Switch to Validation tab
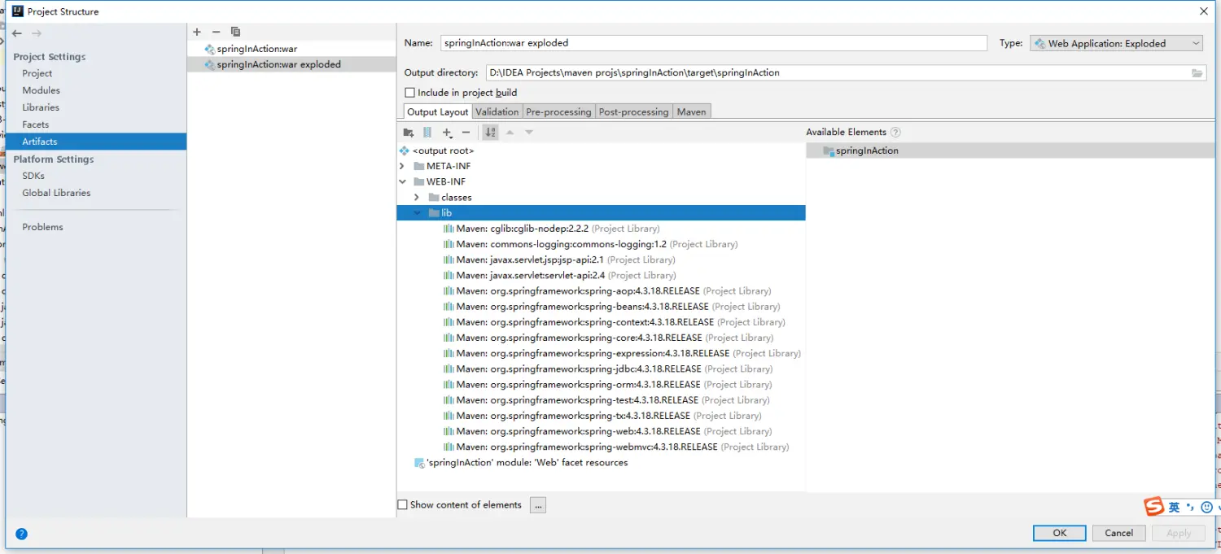 (x=497, y=111)
